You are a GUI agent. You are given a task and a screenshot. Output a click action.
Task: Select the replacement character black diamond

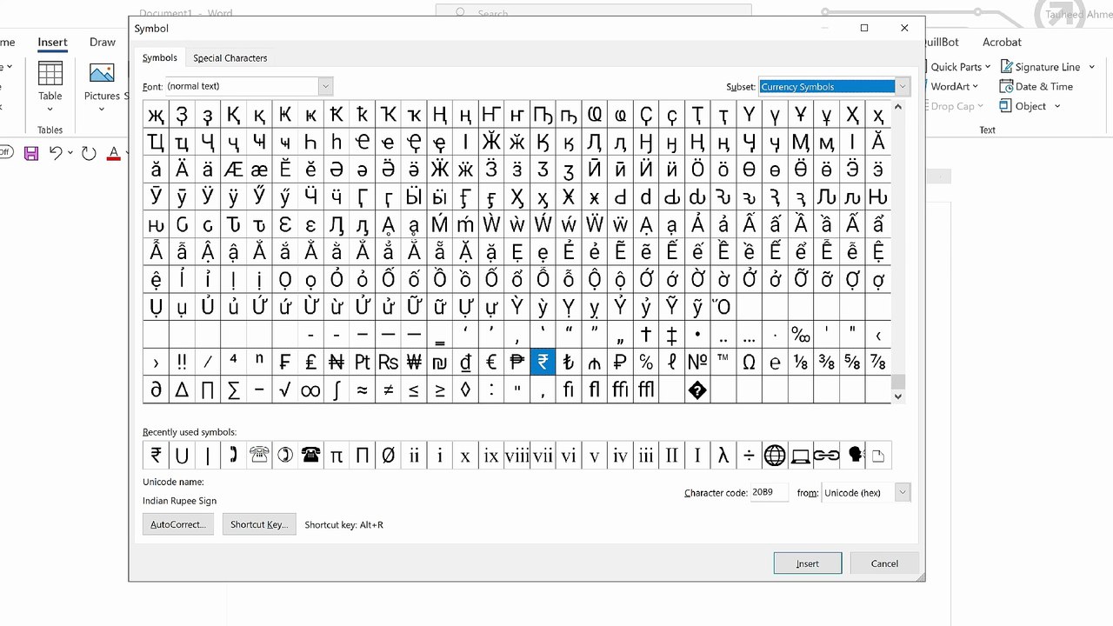click(x=697, y=390)
